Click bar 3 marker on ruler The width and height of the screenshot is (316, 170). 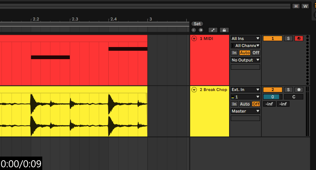tap(151, 19)
